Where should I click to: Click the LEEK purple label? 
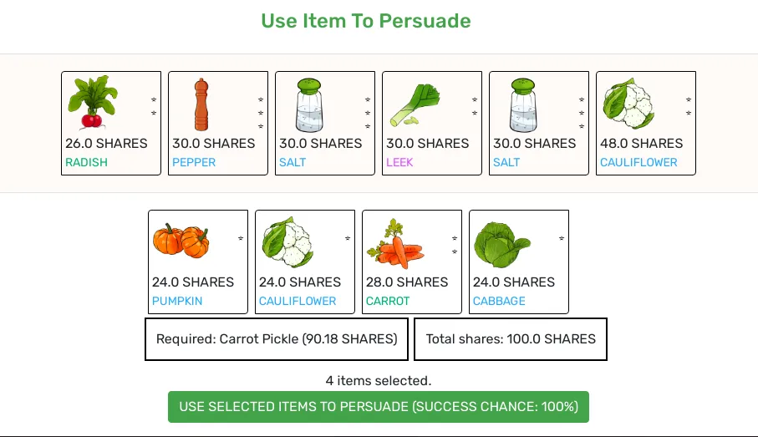[399, 162]
